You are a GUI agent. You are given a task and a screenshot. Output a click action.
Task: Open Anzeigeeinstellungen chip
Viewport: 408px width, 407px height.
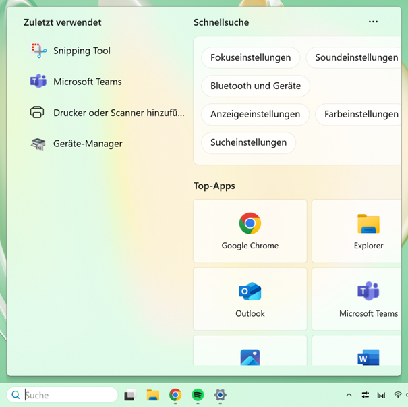255,114
